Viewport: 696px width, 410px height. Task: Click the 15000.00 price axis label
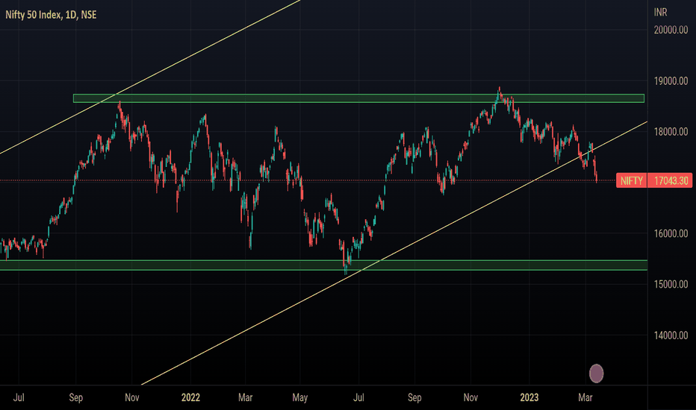(671, 285)
